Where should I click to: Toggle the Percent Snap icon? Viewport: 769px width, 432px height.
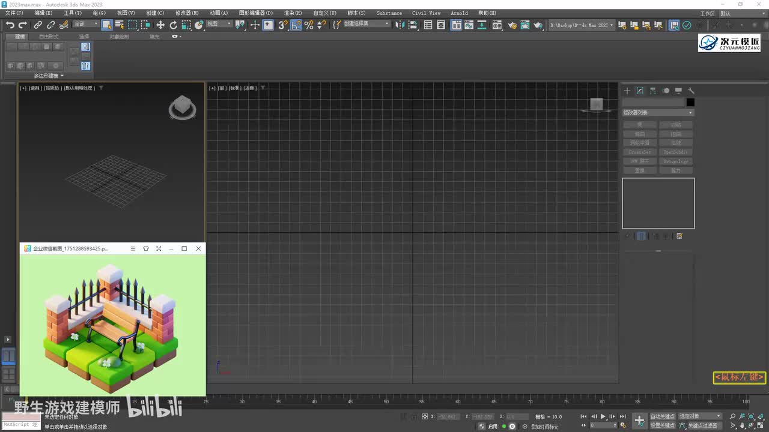point(309,25)
